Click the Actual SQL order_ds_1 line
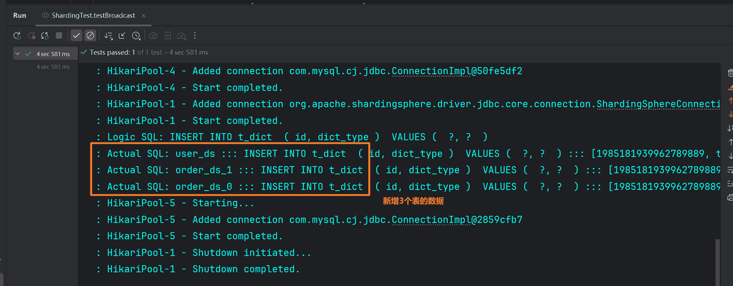Image resolution: width=733 pixels, height=286 pixels. pyautogui.click(x=408, y=170)
